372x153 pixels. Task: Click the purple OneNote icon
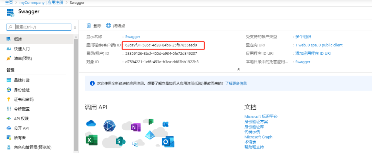pyautogui.click(x=135, y=128)
